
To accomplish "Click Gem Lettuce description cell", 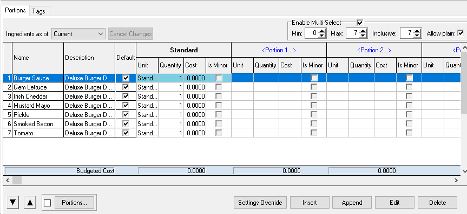I will 89,87.
